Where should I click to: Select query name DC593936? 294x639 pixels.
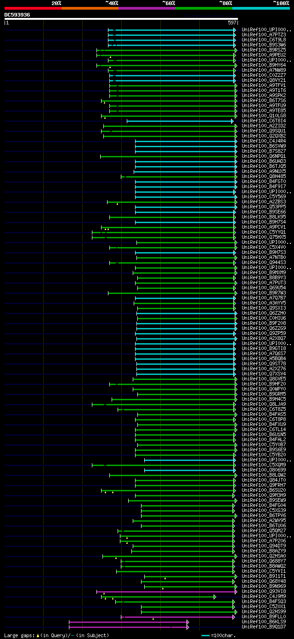point(17,15)
